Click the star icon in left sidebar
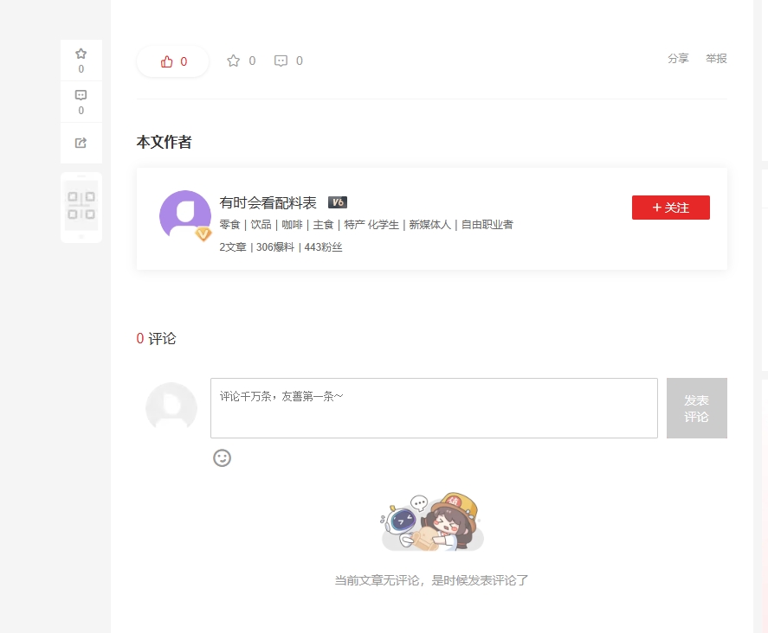 [x=81, y=54]
